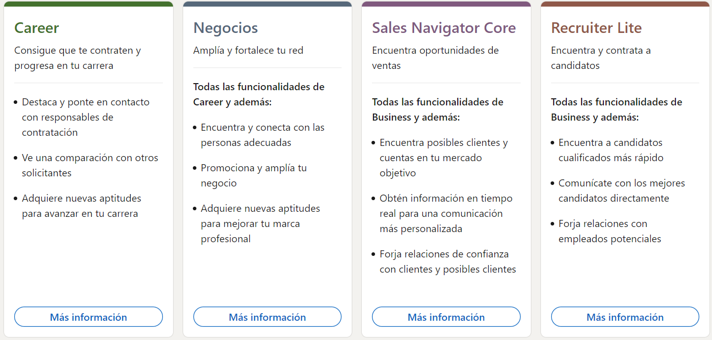712x340 pixels.
Task: Click the 'Consigue que te contraten' subtitle
Action: (x=77, y=58)
